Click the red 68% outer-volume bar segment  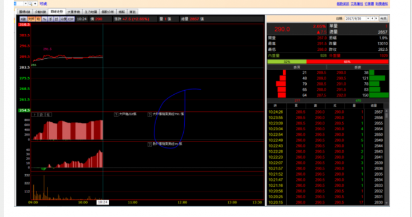(x=347, y=62)
